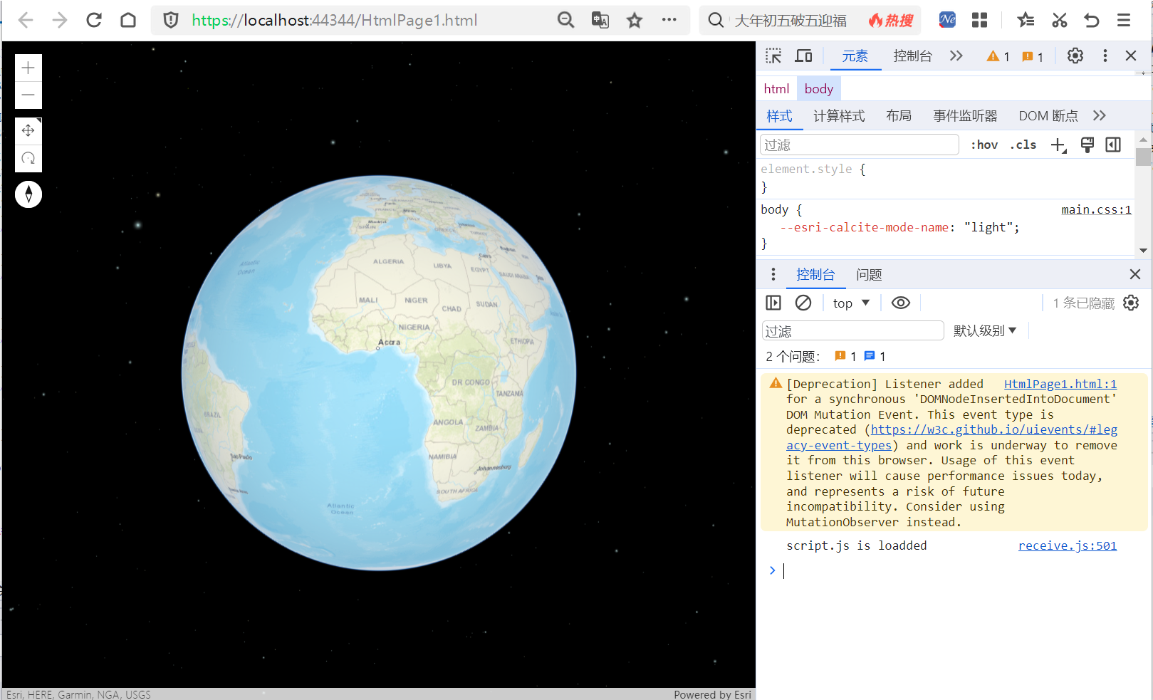1153x700 pixels.
Task: Open the 默认级别 log level dropdown
Action: (986, 330)
